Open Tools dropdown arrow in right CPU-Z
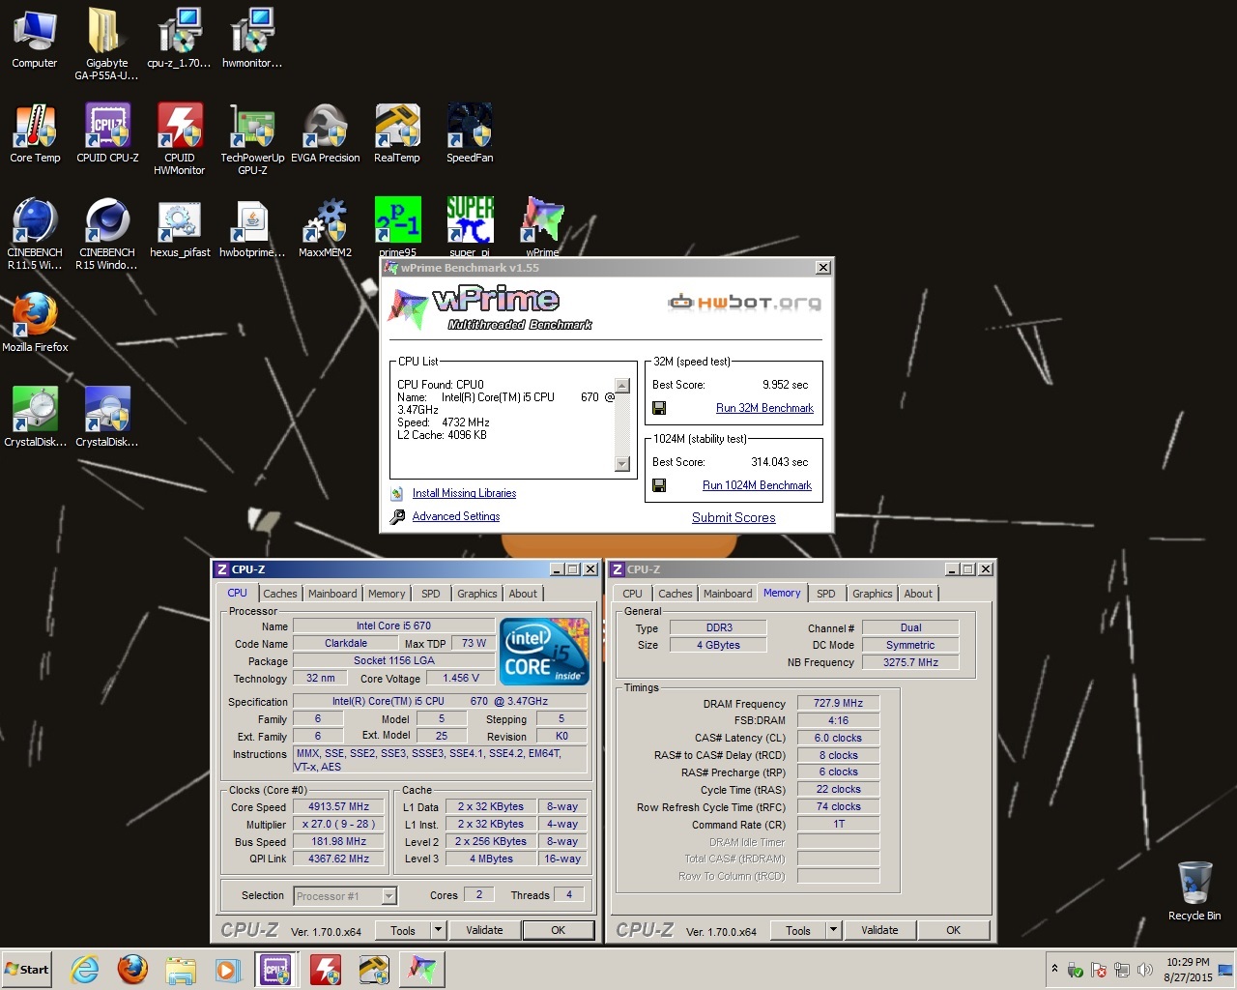 (833, 930)
